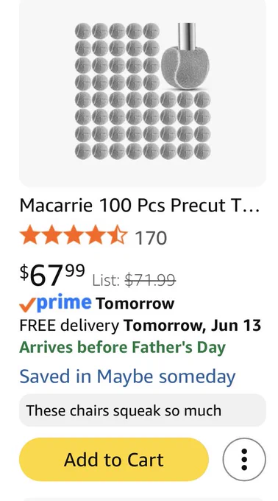Tap the struck-through $71.99 list price
Screen dimensions: 278x501
pyautogui.click(x=150, y=281)
